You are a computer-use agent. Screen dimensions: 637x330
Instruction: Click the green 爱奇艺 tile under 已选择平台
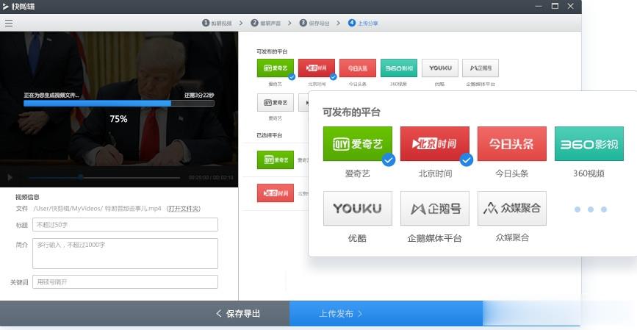276,159
